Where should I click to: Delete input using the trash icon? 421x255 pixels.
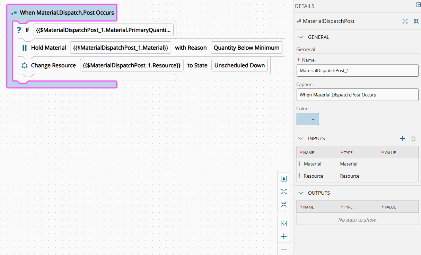point(413,138)
